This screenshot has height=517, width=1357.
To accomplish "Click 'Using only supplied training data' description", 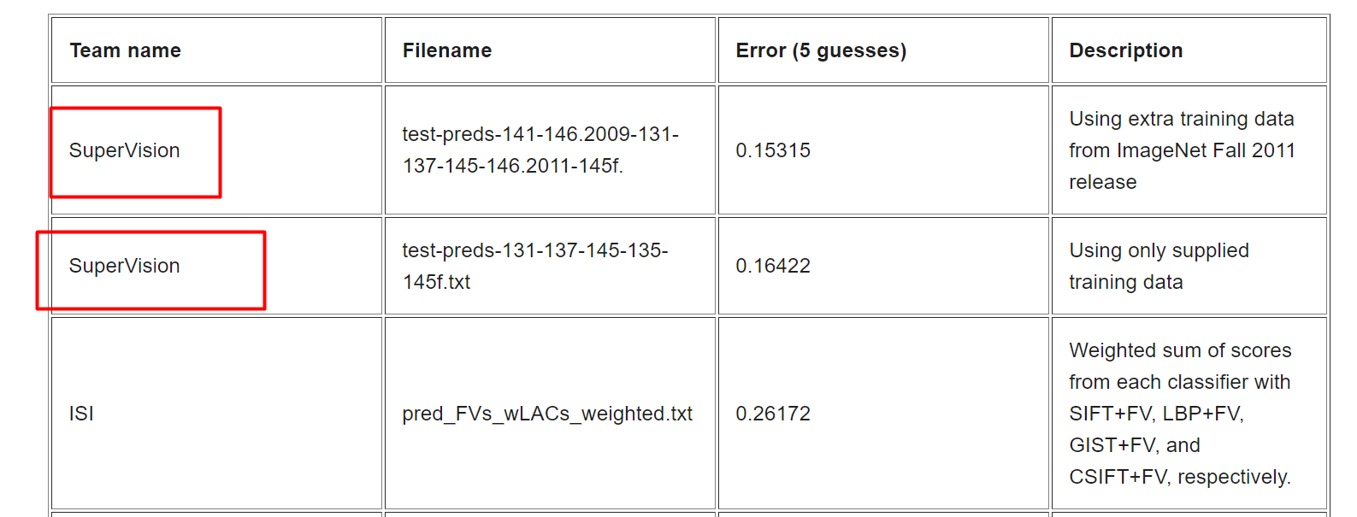I will [x=1159, y=266].
